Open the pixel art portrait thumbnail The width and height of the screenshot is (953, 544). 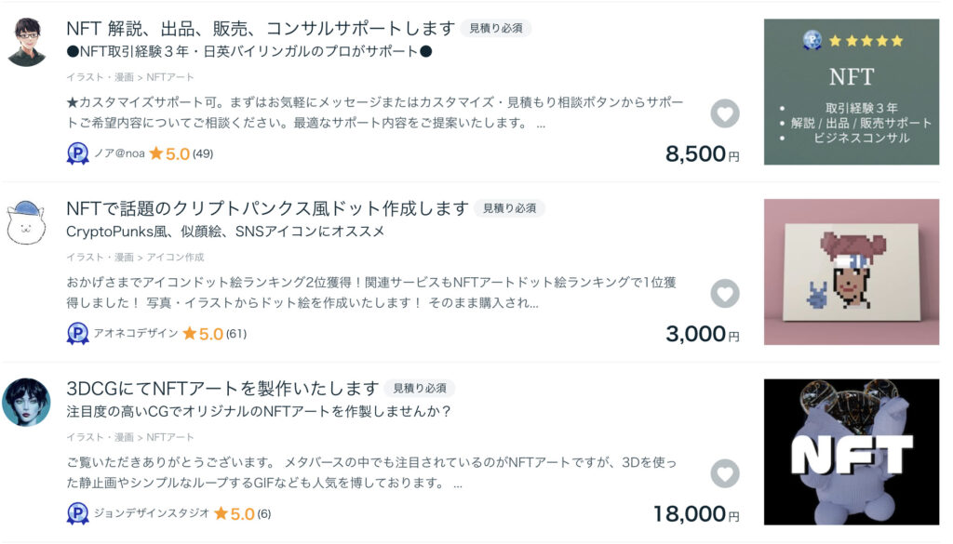pyautogui.click(x=852, y=272)
